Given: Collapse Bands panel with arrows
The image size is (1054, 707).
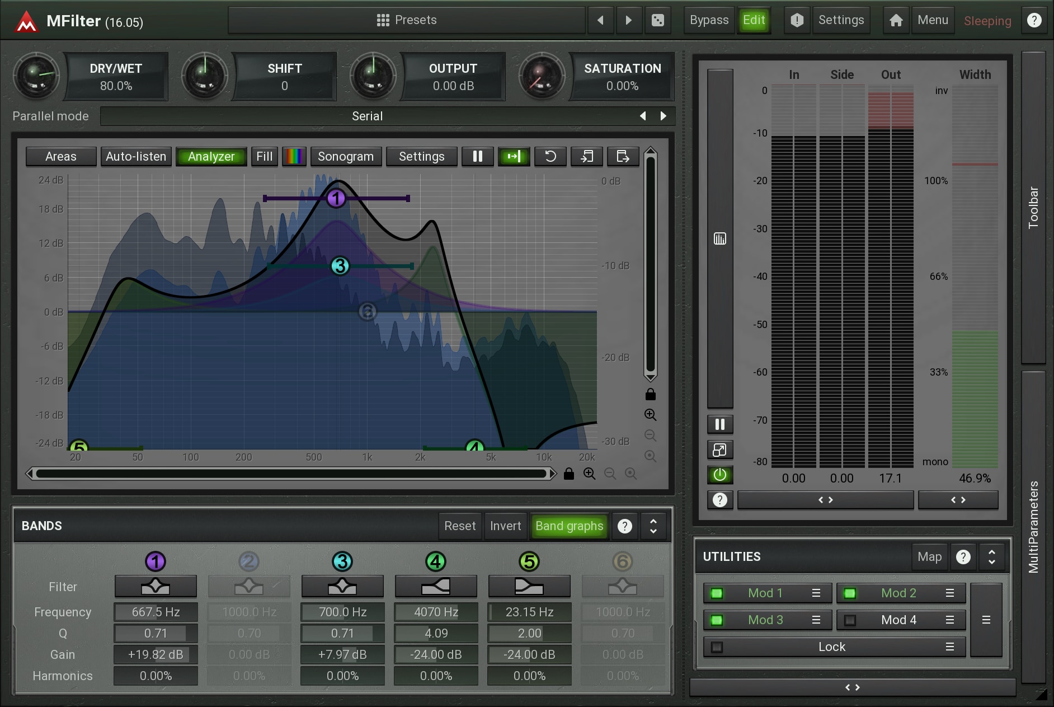Looking at the screenshot, I should coord(653,526).
